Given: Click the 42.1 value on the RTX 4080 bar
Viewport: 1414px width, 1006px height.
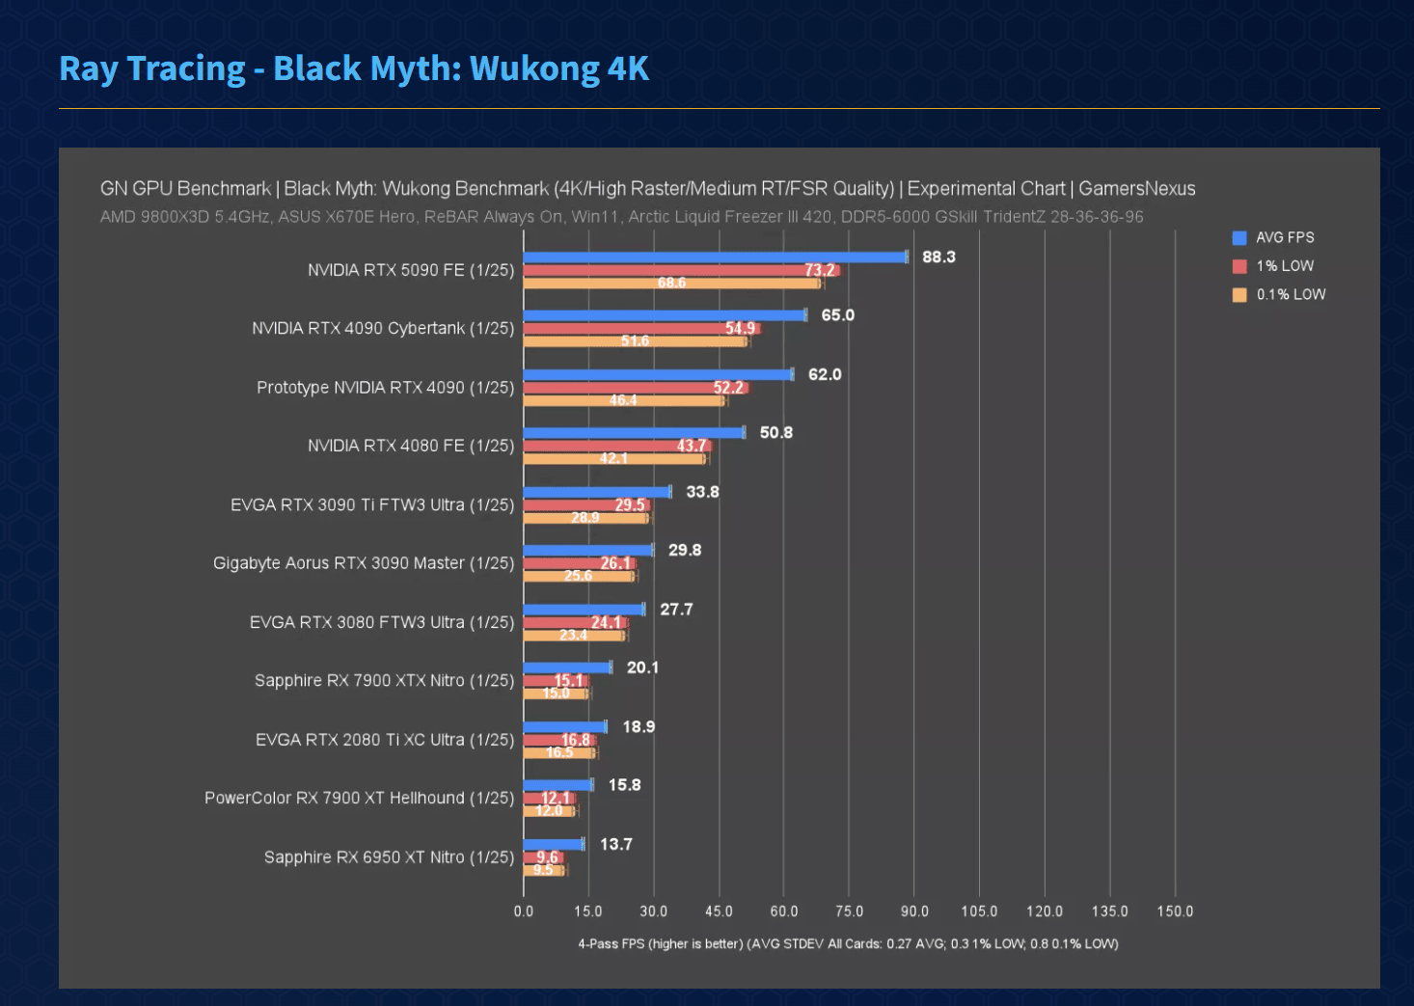Looking at the screenshot, I should [614, 459].
